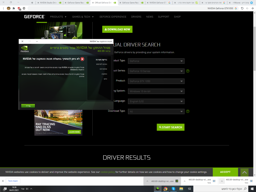Minimize the NVIDIA installer window
The height and width of the screenshot is (192, 256).
click(x=37, y=41)
